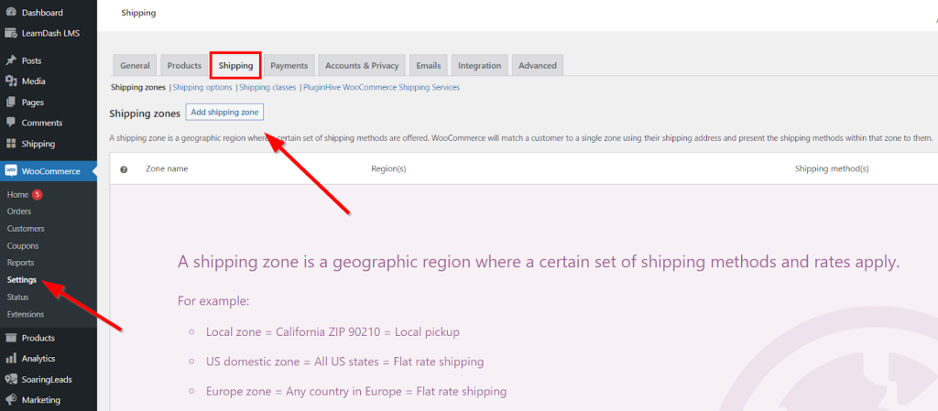Viewport: 938px width, 411px height.
Task: Click the Analytics bar chart icon
Action: pos(11,359)
